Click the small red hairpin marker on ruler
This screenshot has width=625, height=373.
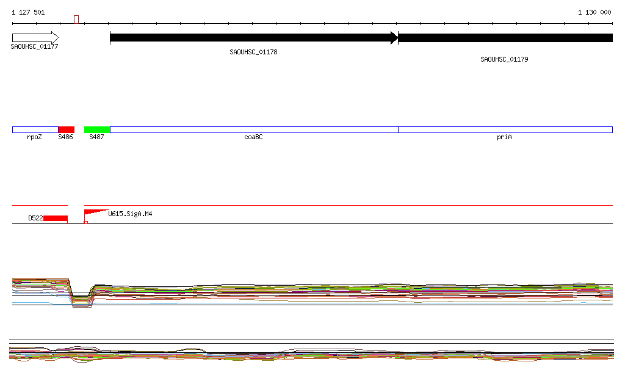[76, 20]
